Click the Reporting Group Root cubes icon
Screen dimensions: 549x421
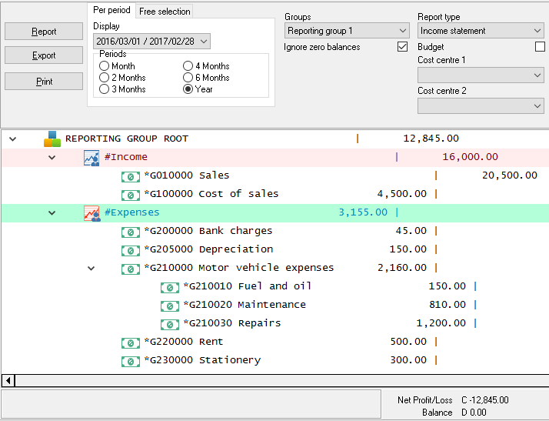pyautogui.click(x=52, y=139)
